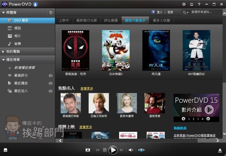
Task: Expand the 我的電腦 section
Action: pos(3,51)
